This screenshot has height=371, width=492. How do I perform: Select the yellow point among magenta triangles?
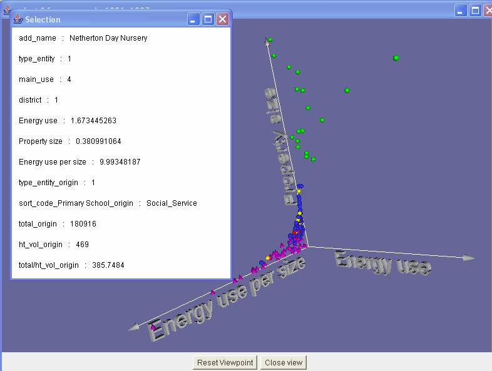(268, 258)
